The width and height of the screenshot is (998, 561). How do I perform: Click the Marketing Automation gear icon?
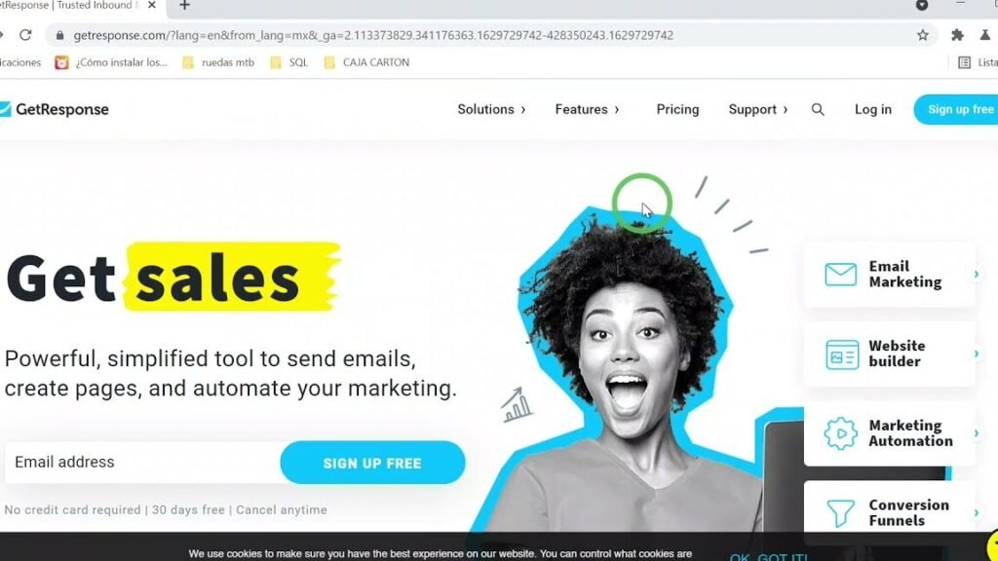(x=841, y=433)
